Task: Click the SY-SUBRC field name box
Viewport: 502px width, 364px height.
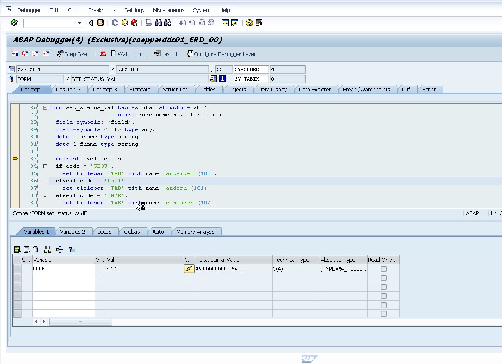Action: [251, 69]
